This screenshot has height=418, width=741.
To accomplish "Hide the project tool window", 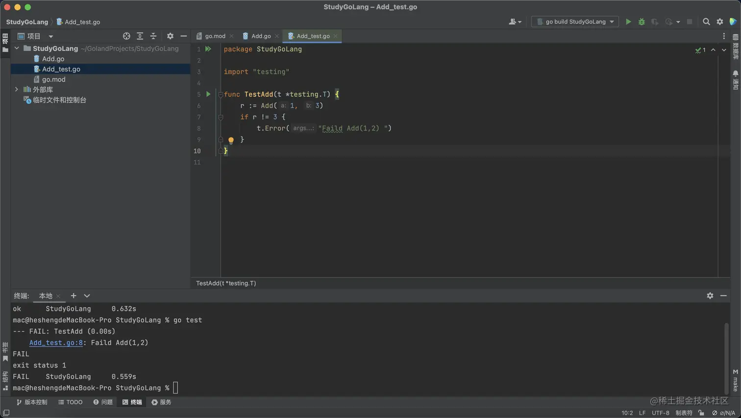I will click(x=184, y=36).
